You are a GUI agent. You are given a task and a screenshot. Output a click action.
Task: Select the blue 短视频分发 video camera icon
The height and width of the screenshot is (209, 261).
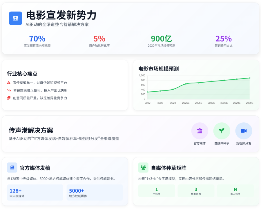(x=244, y=131)
